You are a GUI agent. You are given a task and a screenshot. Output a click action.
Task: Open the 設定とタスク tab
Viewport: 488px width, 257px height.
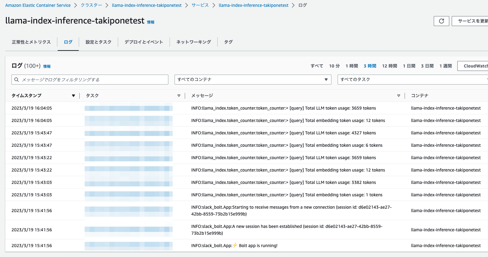pos(99,42)
